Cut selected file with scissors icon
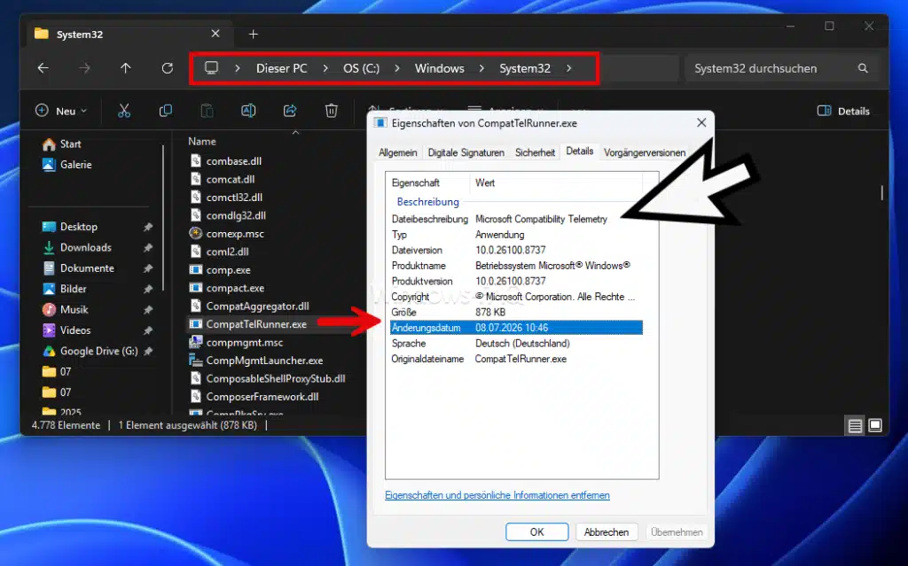Screen dimensions: 908x566 (x=124, y=111)
